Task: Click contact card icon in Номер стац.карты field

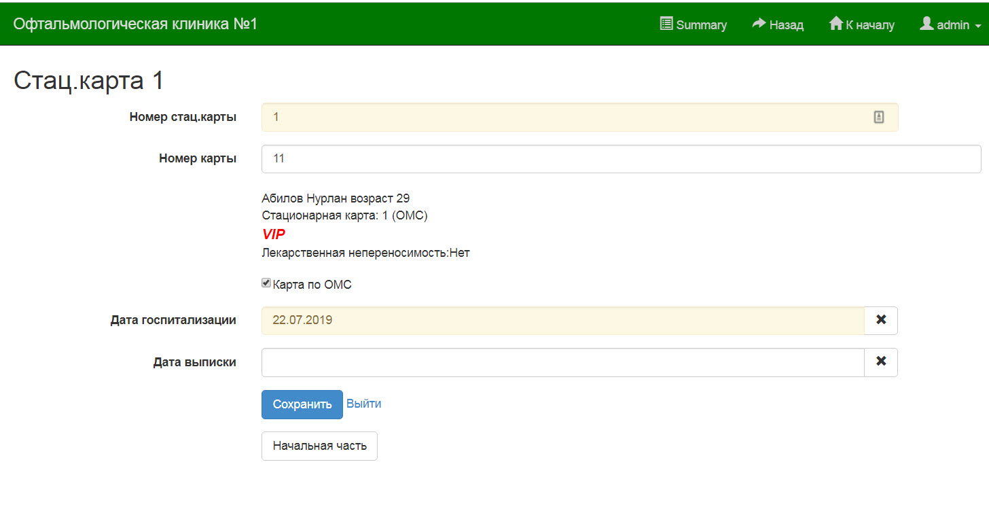Action: 878,117
